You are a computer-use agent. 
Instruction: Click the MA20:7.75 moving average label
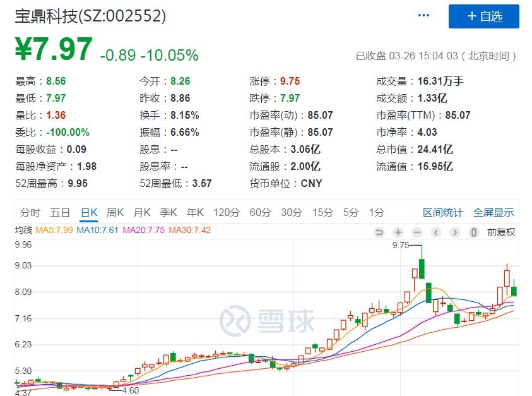pos(143,230)
